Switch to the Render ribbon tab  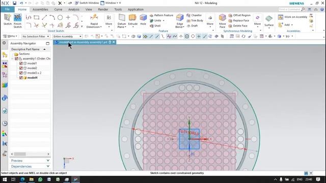pos(103,9)
